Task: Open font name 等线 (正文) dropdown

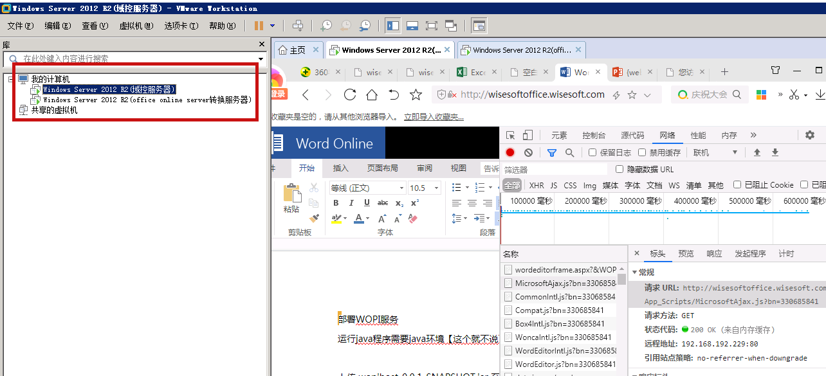Action: 402,188
